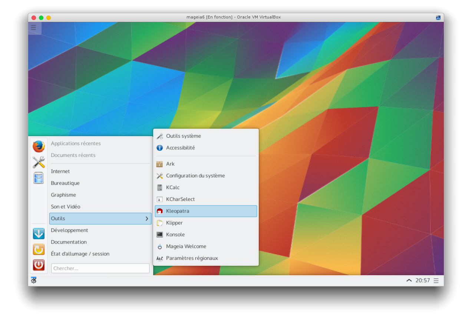Click the blue download arrow icon
This screenshot has width=472, height=318.
coord(39,234)
